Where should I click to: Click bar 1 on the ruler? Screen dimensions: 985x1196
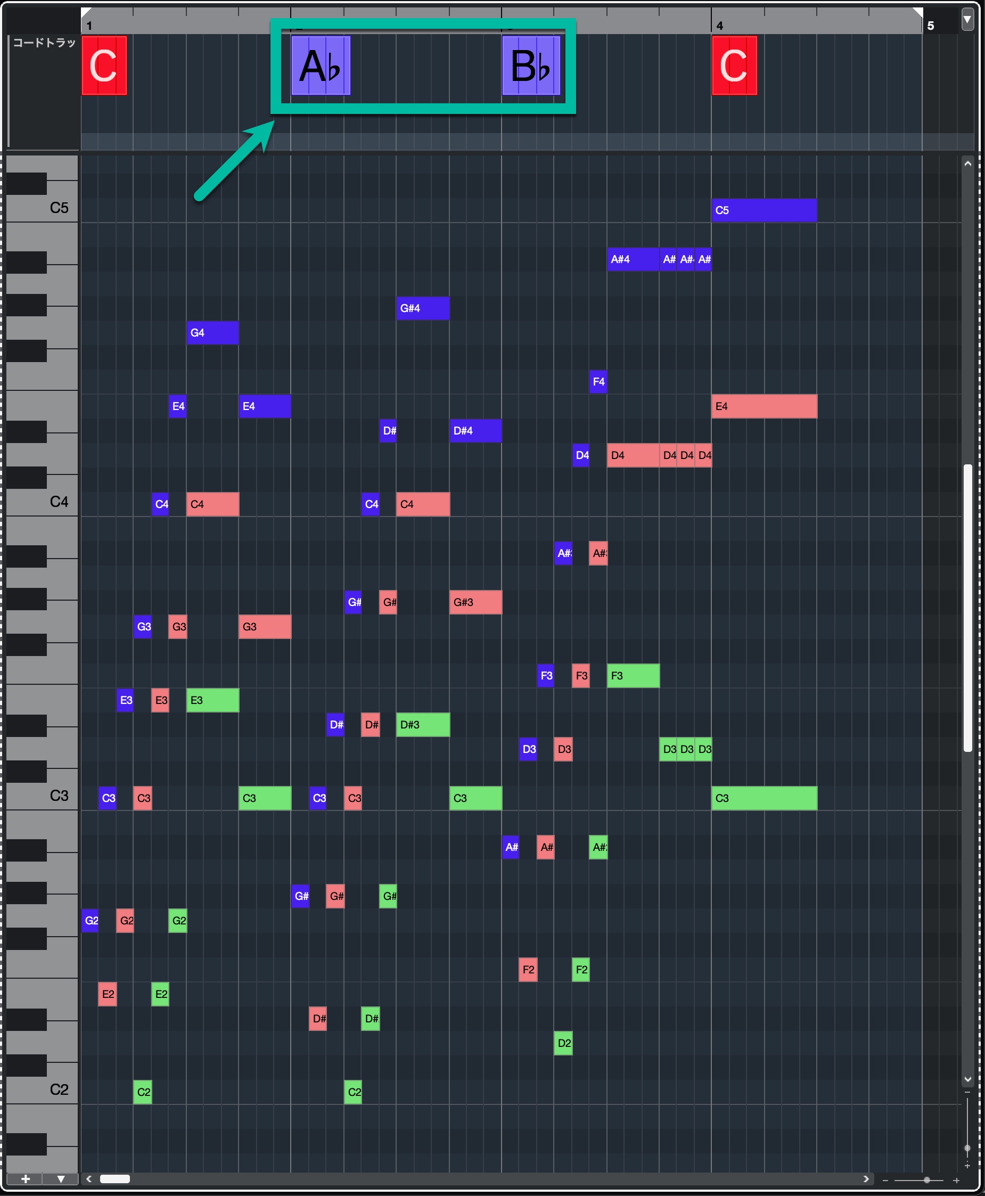click(89, 26)
